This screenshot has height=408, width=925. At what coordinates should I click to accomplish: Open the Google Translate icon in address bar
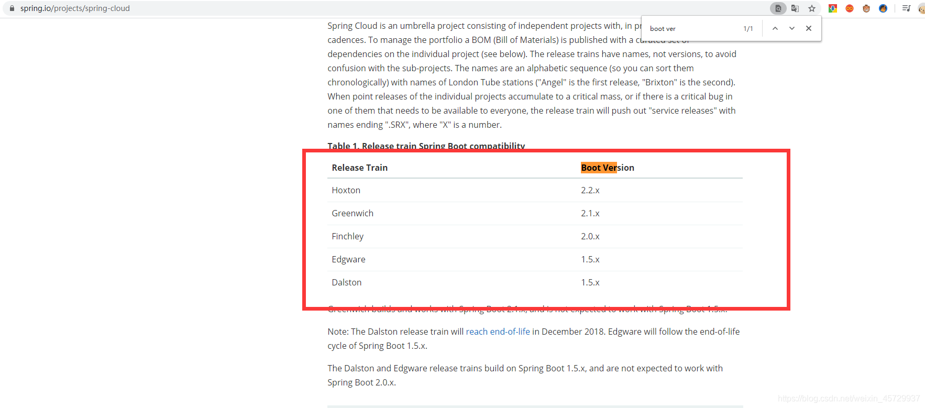point(795,8)
